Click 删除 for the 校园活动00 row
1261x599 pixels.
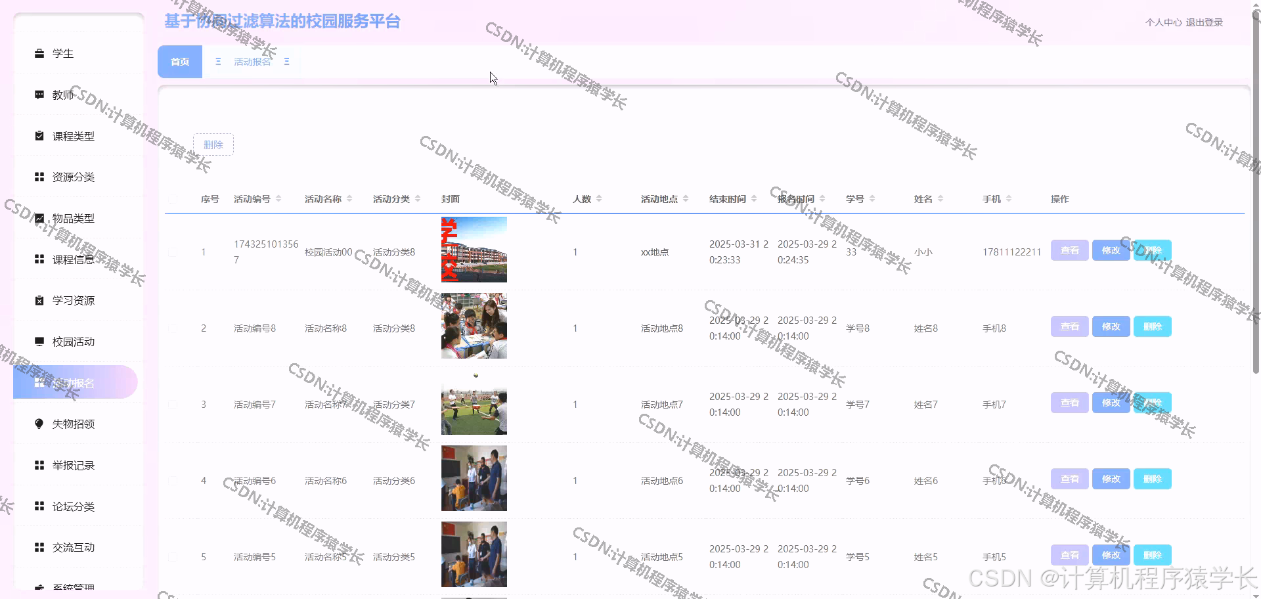tap(1152, 250)
